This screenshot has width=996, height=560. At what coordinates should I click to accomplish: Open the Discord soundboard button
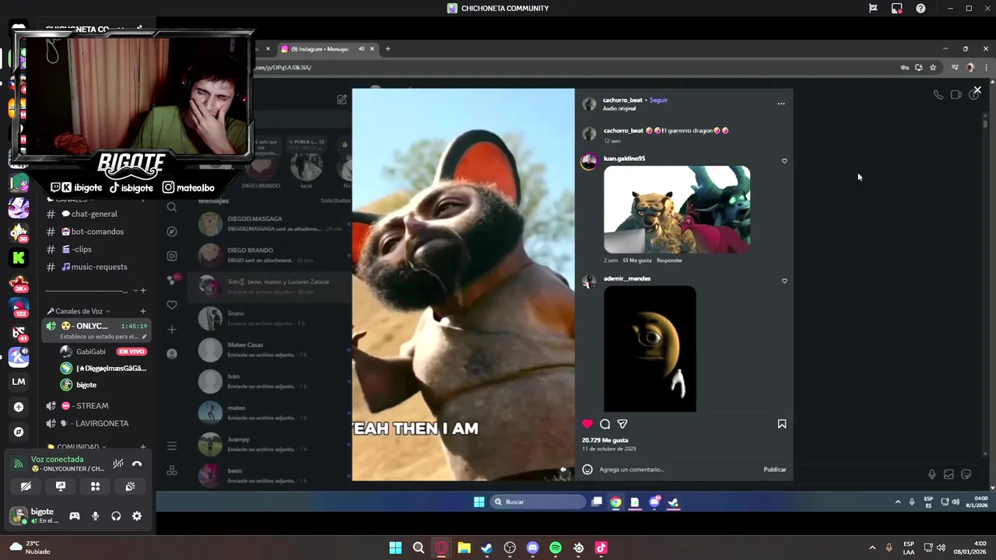click(130, 487)
